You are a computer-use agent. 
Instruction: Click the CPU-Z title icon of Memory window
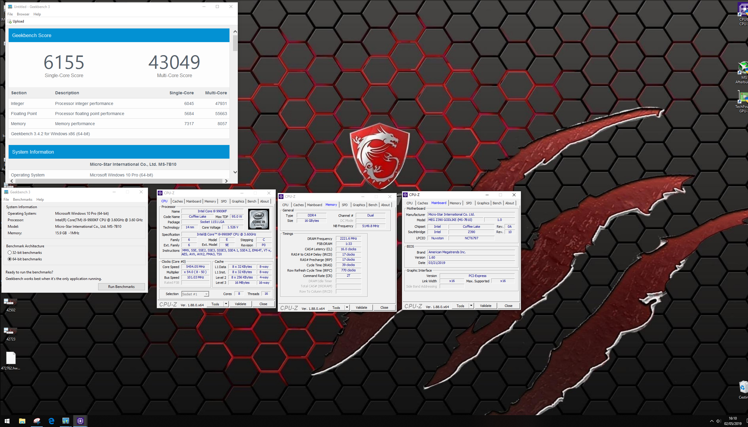(x=281, y=197)
